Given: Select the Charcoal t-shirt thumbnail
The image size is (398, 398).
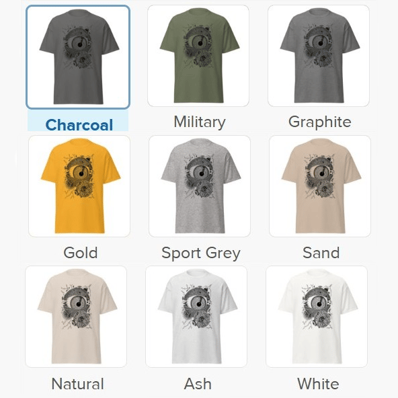Looking at the screenshot, I should pos(78,57).
